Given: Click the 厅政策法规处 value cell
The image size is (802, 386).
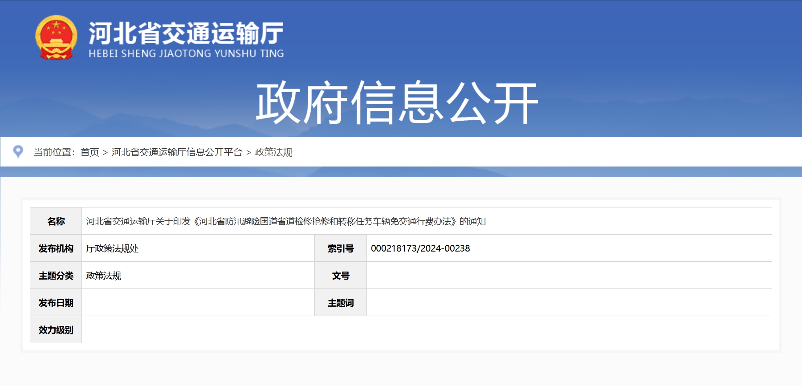Looking at the screenshot, I should 198,248.
